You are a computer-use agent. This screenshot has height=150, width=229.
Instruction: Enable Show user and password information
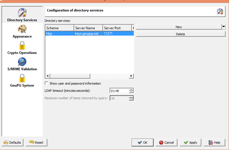(47, 83)
